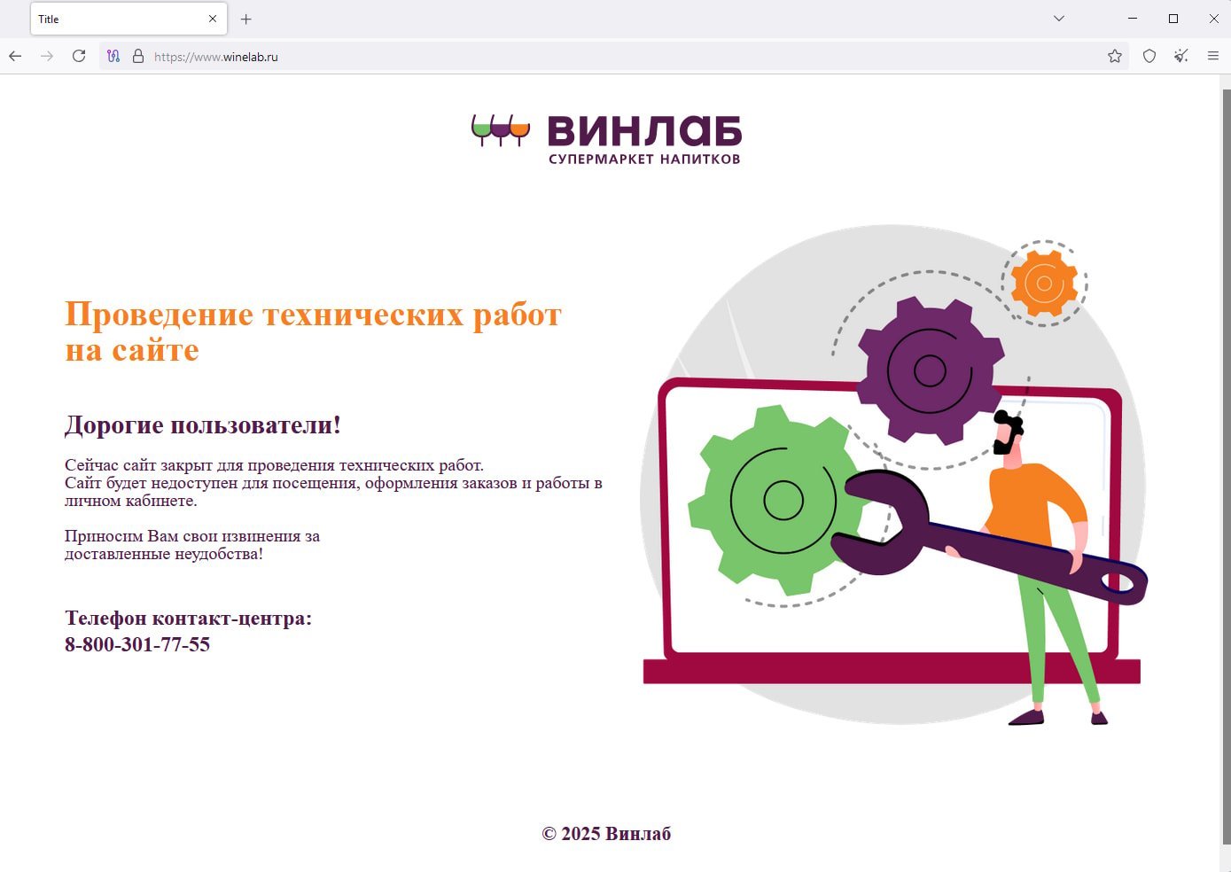The width and height of the screenshot is (1231, 872).
Task: Click the browser back navigation arrow
Action: (14, 56)
